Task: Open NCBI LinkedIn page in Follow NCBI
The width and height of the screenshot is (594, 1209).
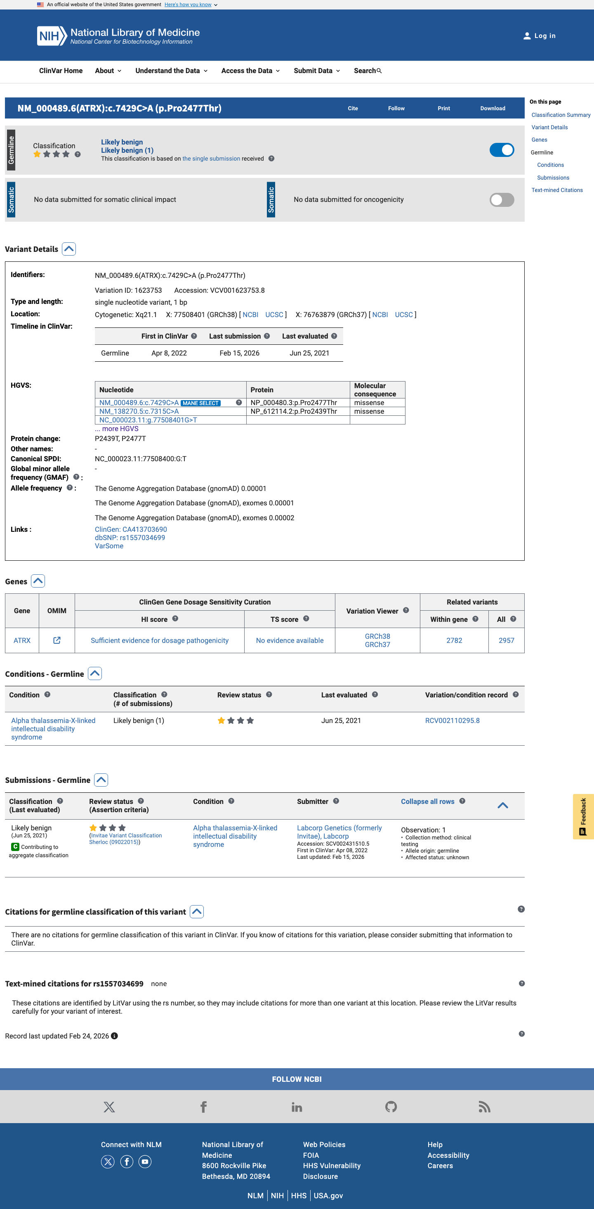Action: [297, 1107]
